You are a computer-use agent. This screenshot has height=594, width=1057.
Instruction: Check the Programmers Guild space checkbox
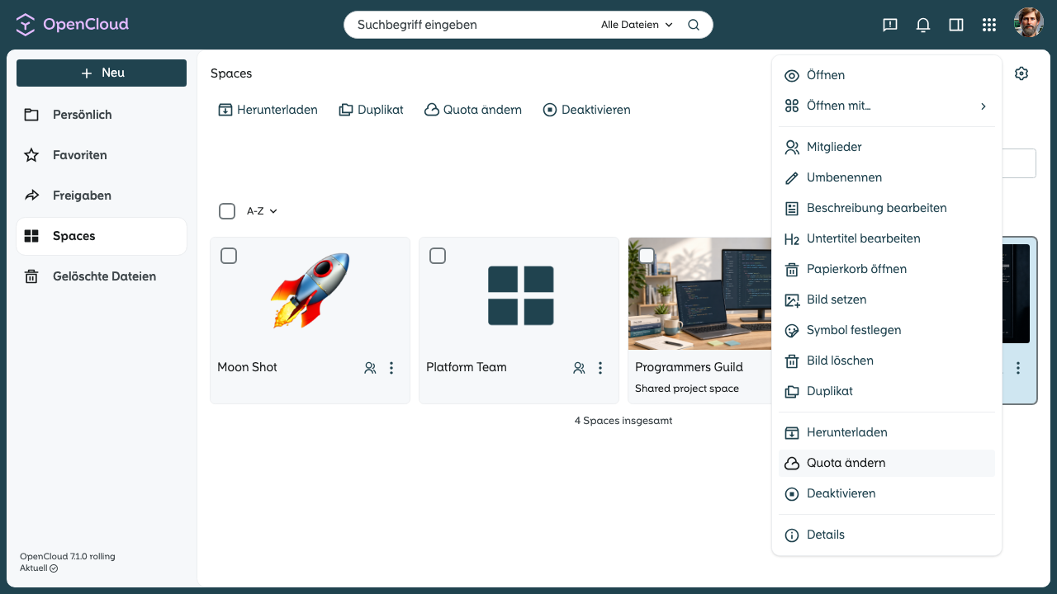tap(647, 256)
